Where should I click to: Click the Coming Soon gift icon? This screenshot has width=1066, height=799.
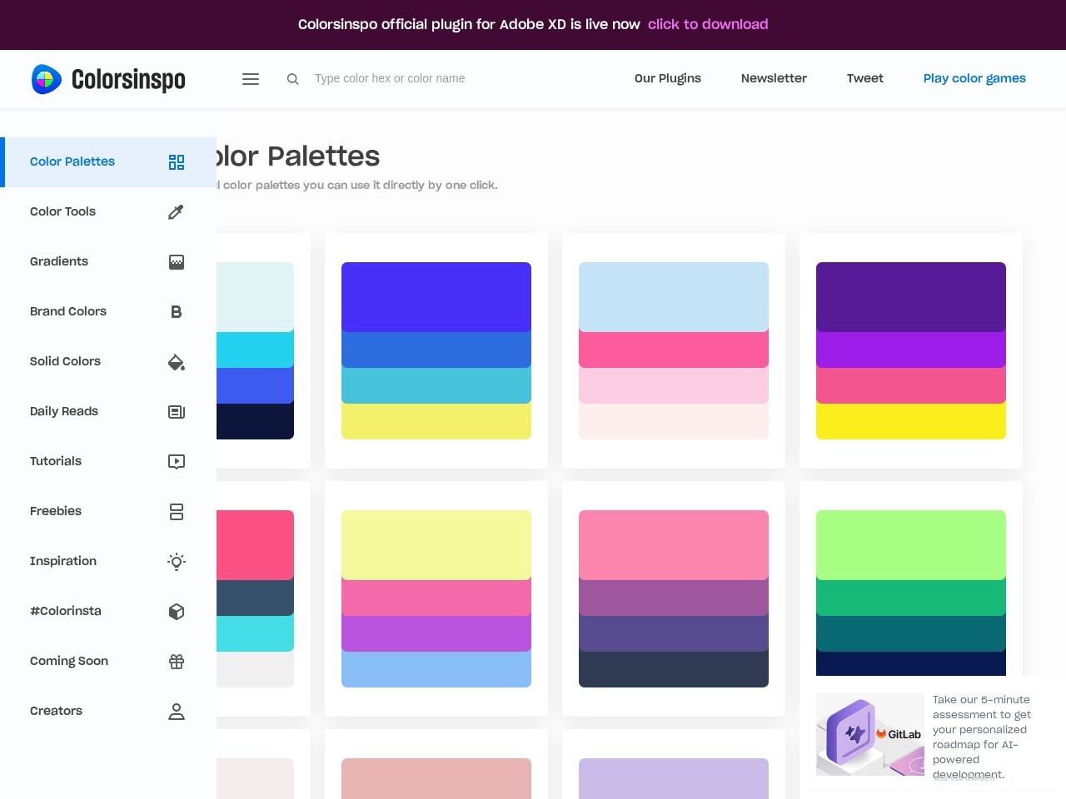point(177,662)
